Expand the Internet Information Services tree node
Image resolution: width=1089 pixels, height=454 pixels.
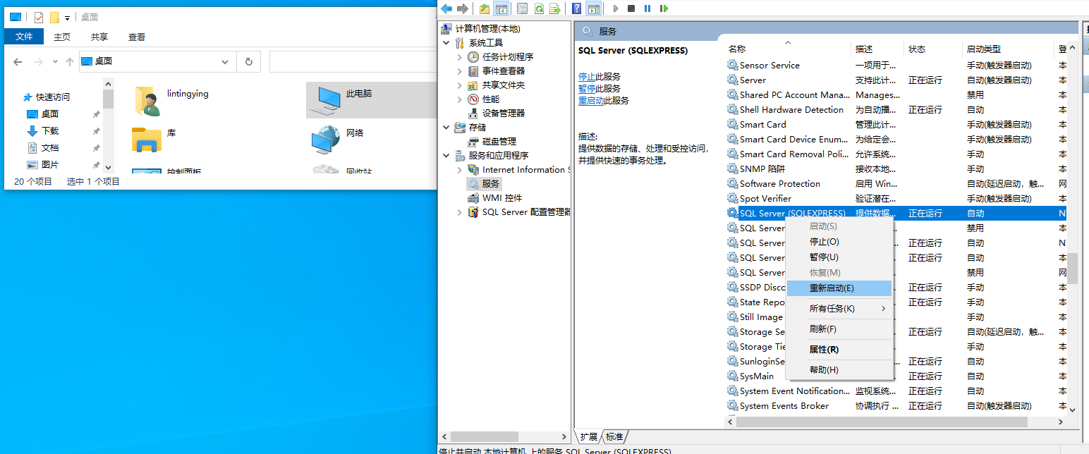[x=460, y=170]
